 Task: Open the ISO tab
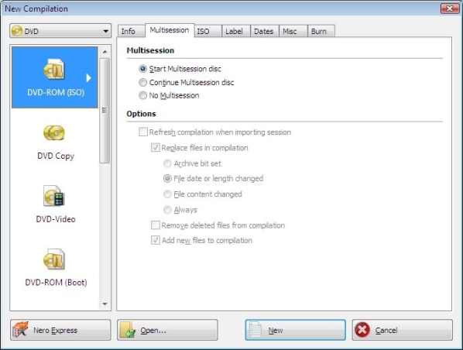(x=207, y=31)
